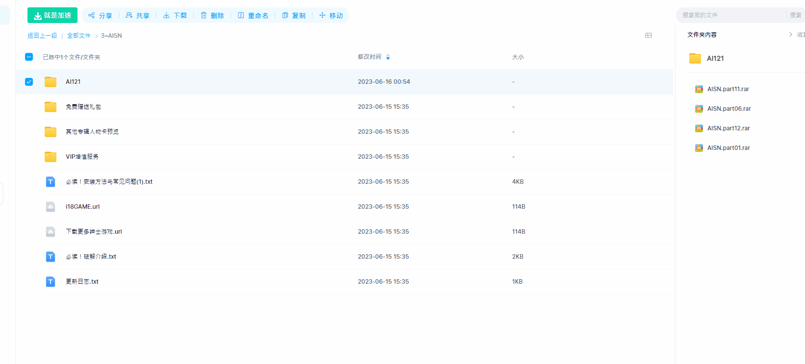Collapse the 文件夹内容 panel chevron
Viewport: 805px width, 364px height.
click(x=790, y=35)
